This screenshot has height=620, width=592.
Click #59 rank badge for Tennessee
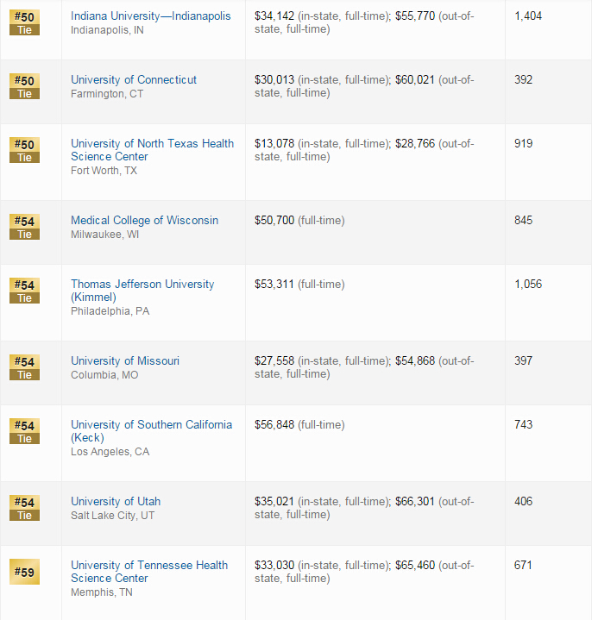(24, 571)
